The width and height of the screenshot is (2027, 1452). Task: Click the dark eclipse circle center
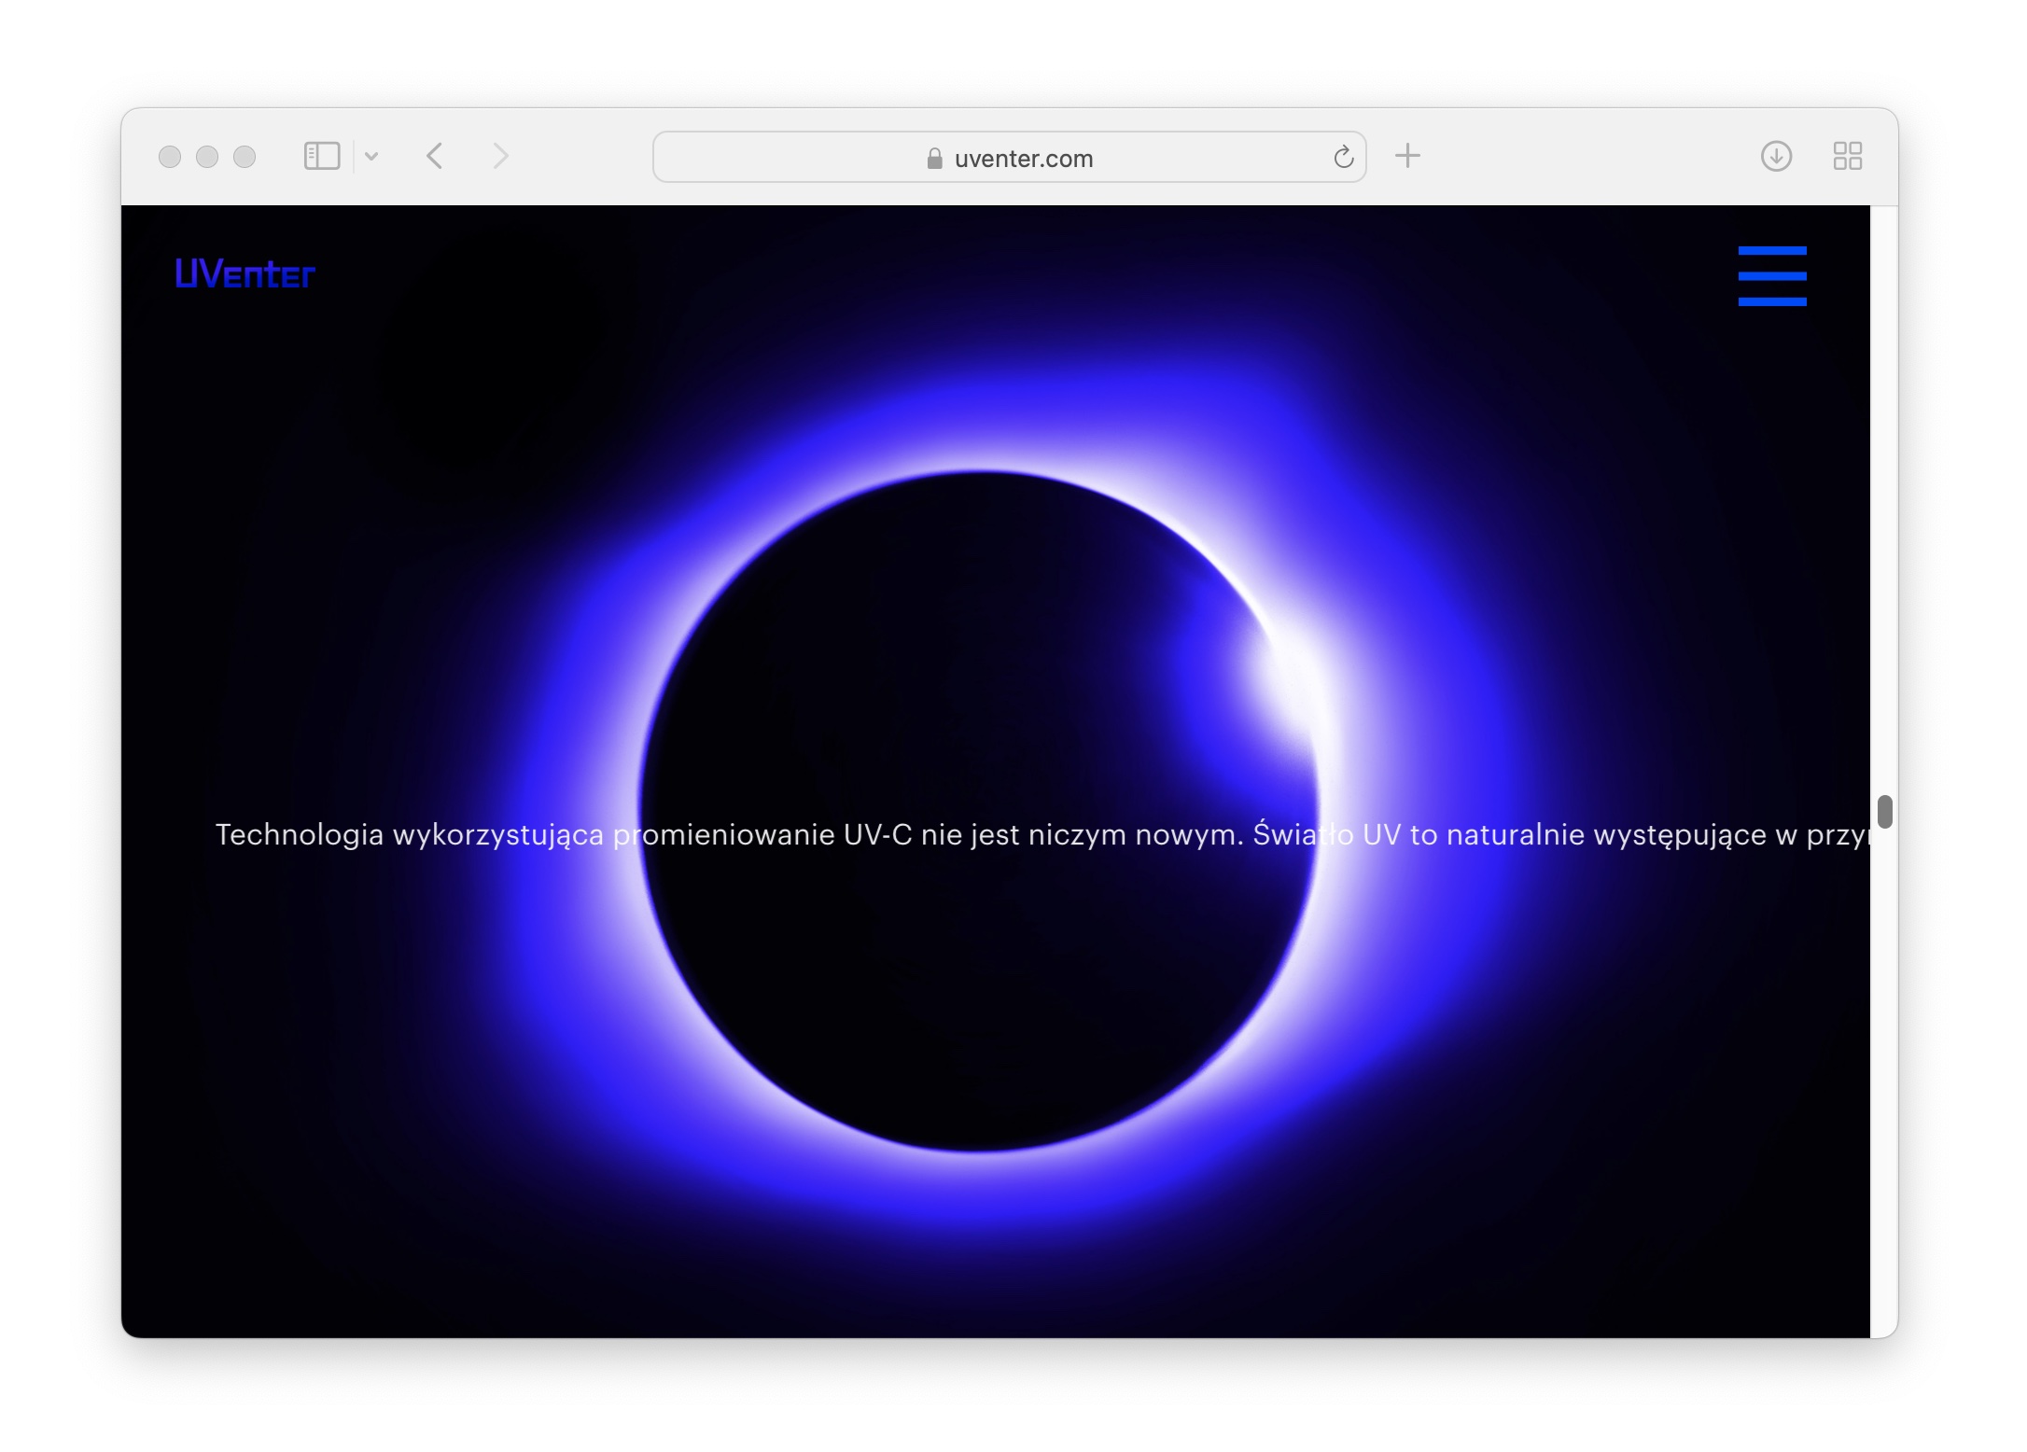pyautogui.click(x=978, y=810)
